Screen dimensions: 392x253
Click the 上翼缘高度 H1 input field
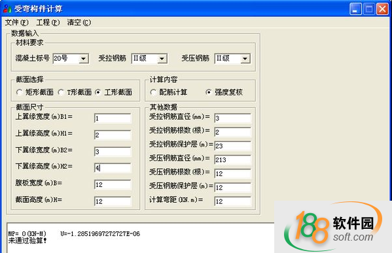(x=113, y=135)
